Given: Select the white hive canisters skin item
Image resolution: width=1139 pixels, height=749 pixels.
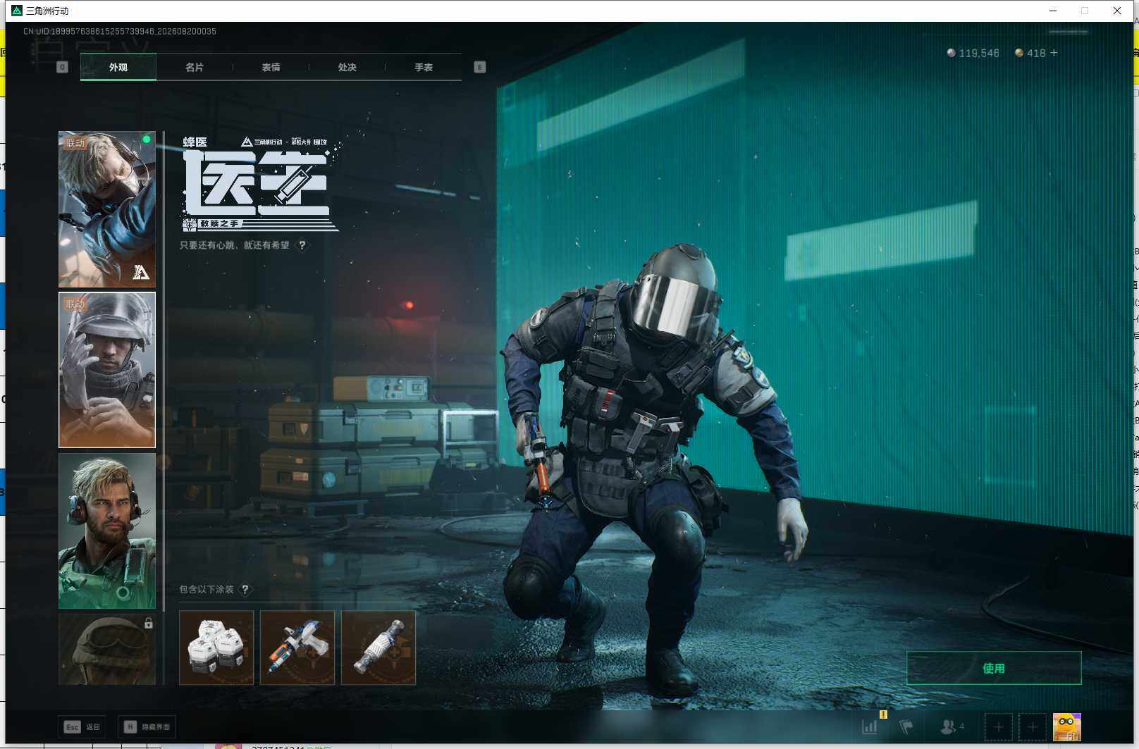Looking at the screenshot, I should click(216, 648).
